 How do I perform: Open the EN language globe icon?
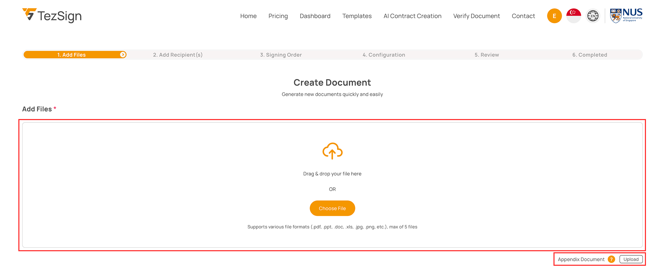pyautogui.click(x=593, y=16)
